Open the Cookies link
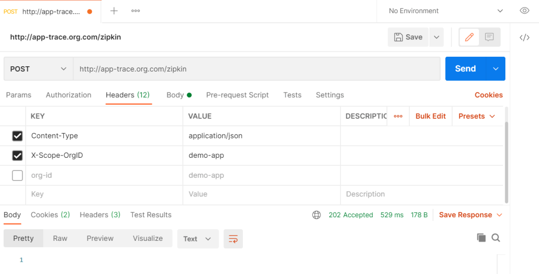This screenshot has width=539, height=274. 488,95
